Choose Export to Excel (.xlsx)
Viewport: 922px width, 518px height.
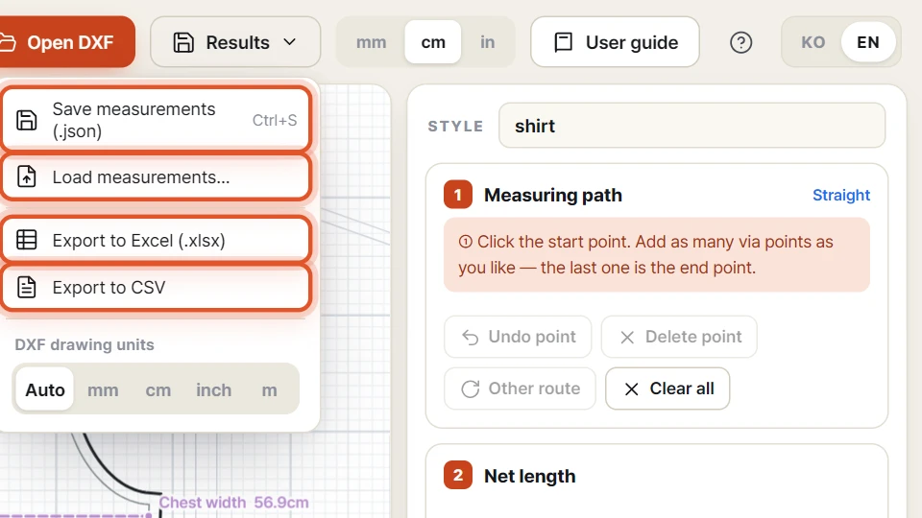(x=156, y=240)
